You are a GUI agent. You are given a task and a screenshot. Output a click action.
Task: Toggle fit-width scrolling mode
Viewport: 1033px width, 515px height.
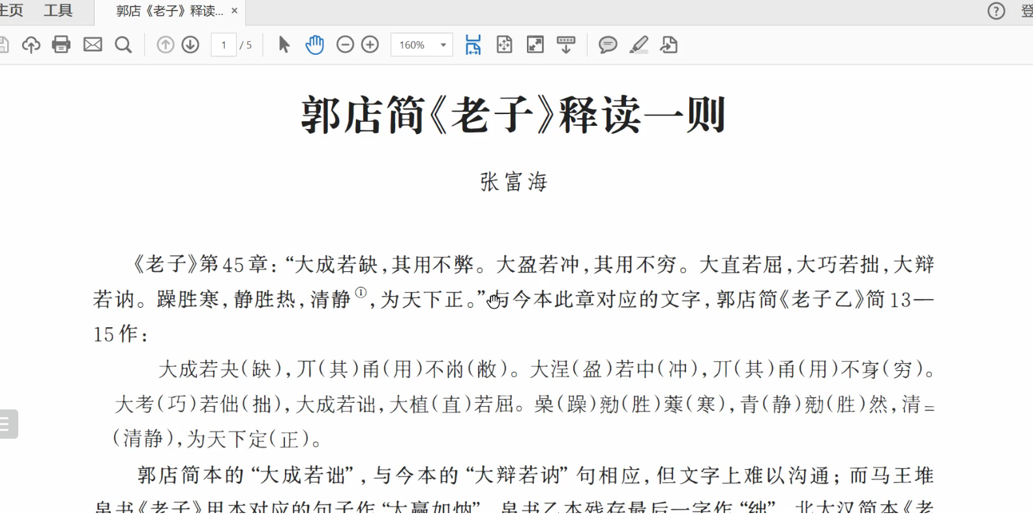(x=473, y=45)
